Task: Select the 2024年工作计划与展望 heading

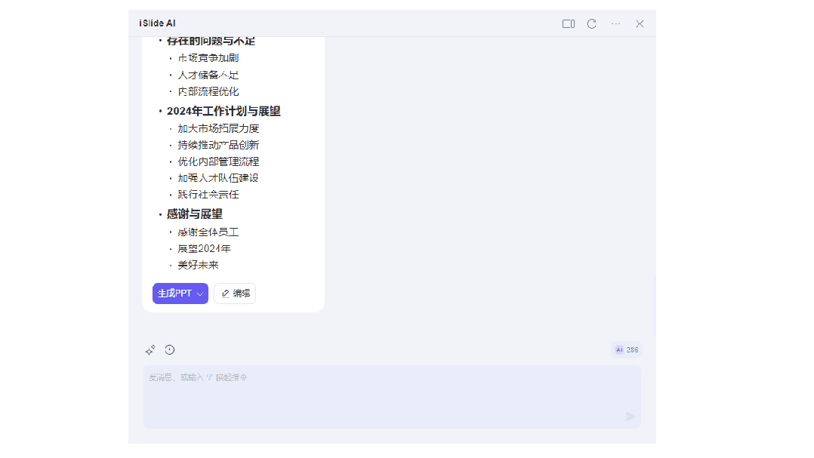Action: click(x=224, y=111)
